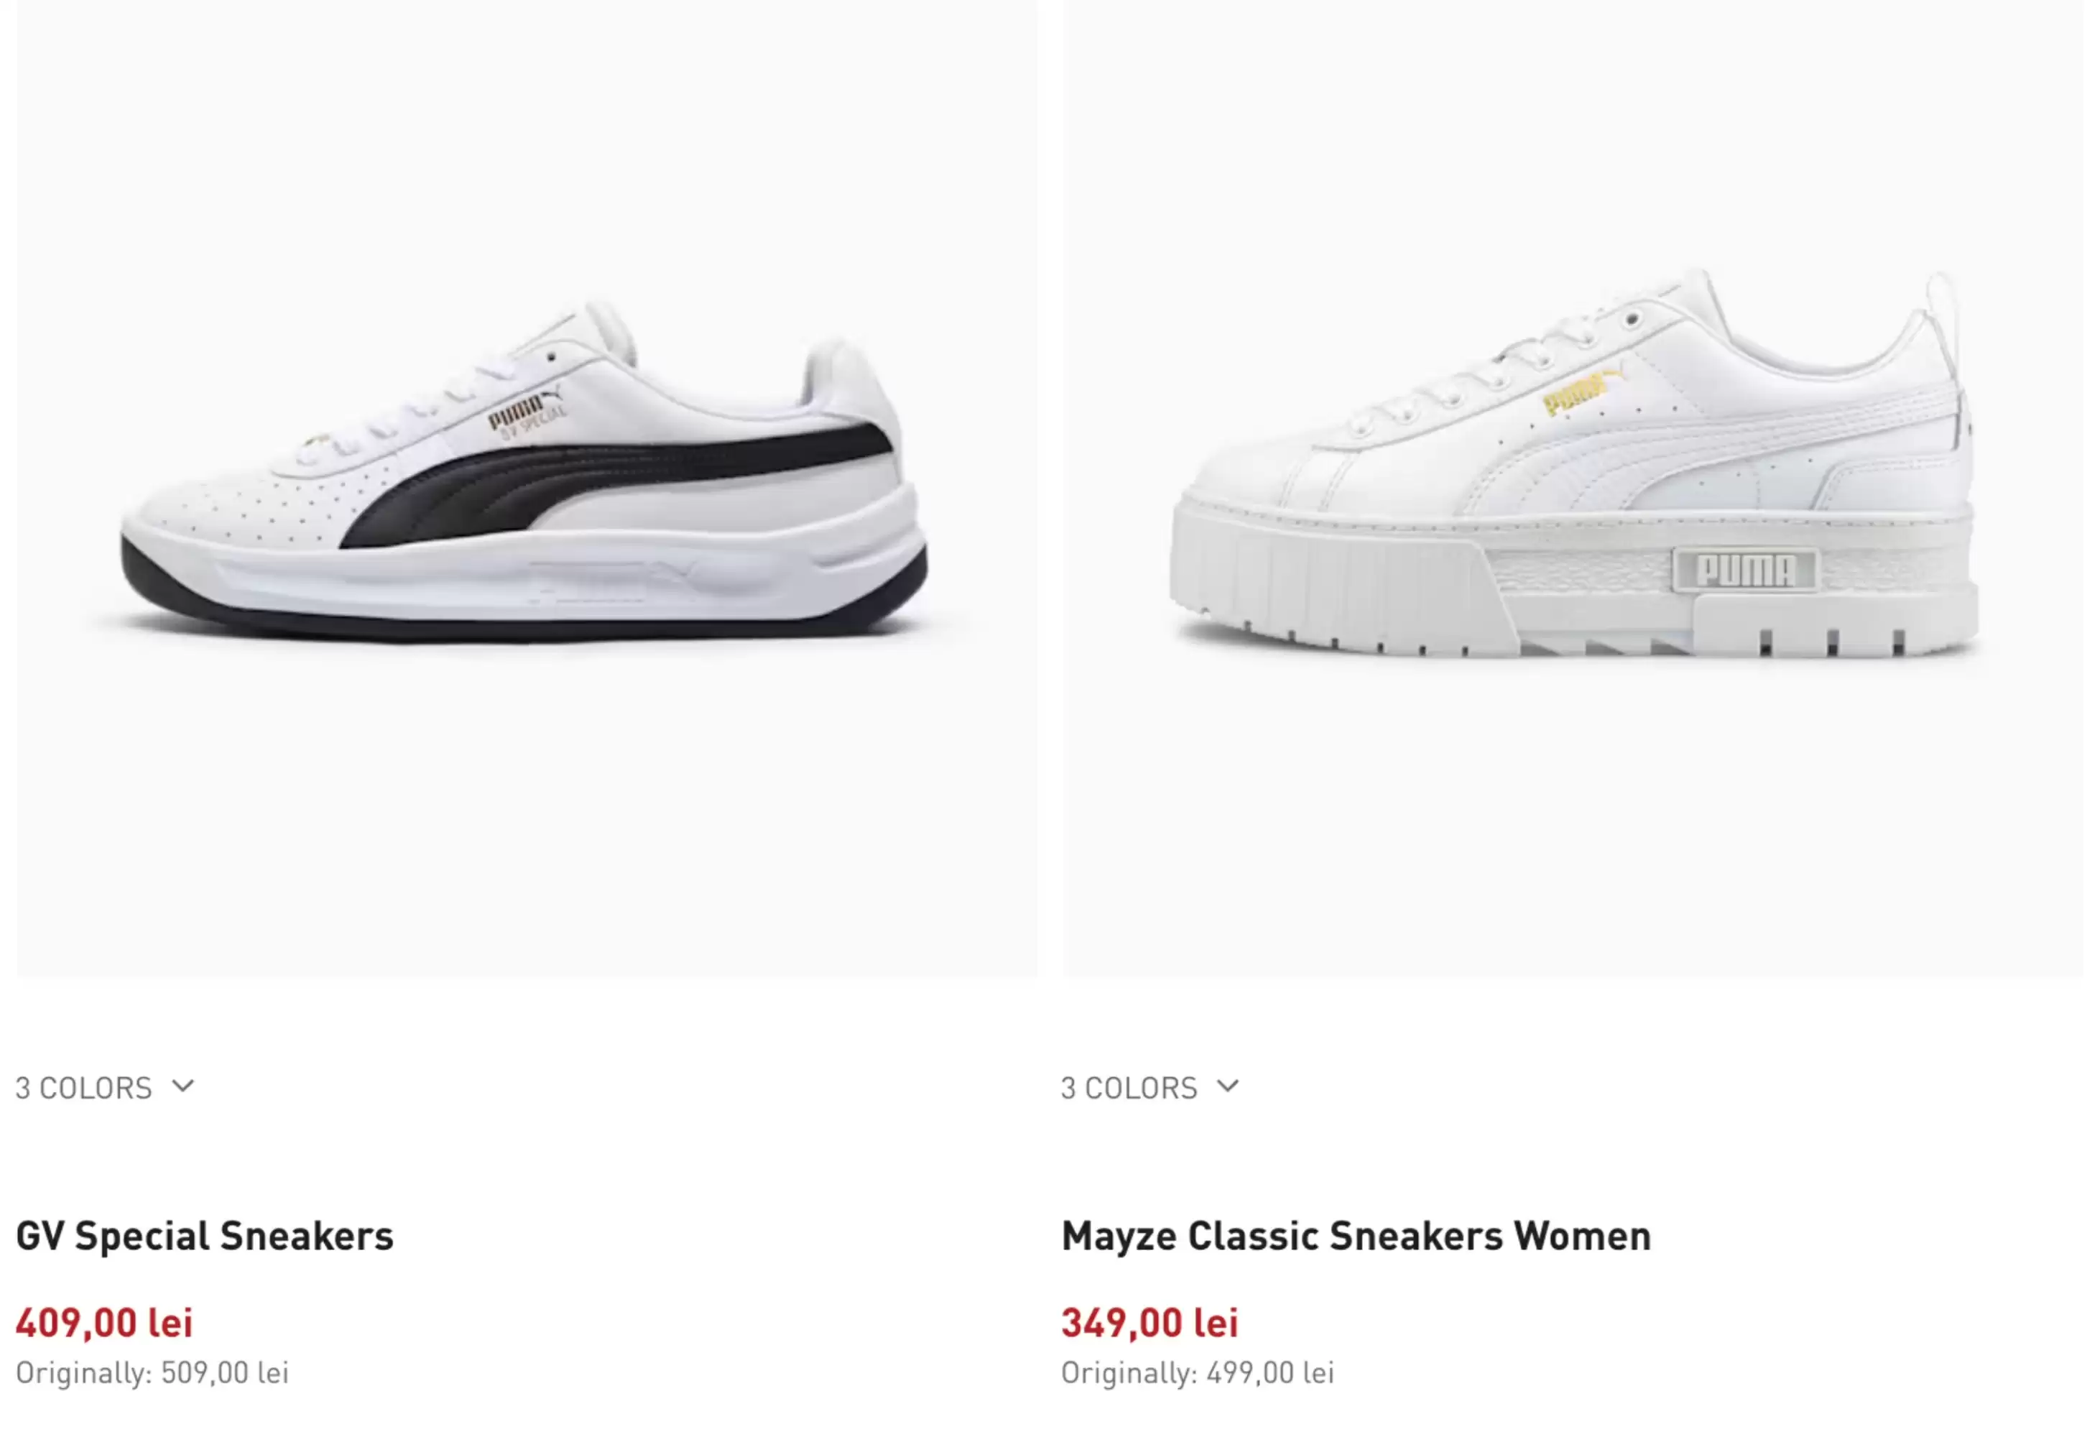
Task: Open the Mayze Classic Sneakers Women title link
Action: (1356, 1237)
